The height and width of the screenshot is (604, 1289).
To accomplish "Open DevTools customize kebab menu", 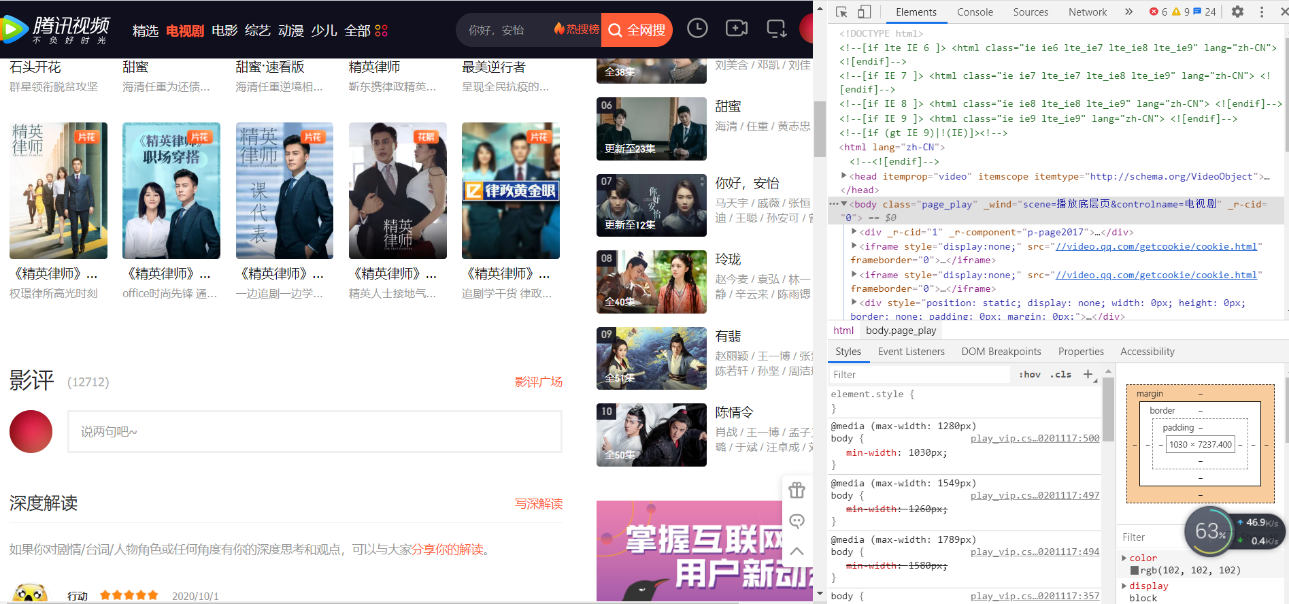I will [x=1262, y=12].
